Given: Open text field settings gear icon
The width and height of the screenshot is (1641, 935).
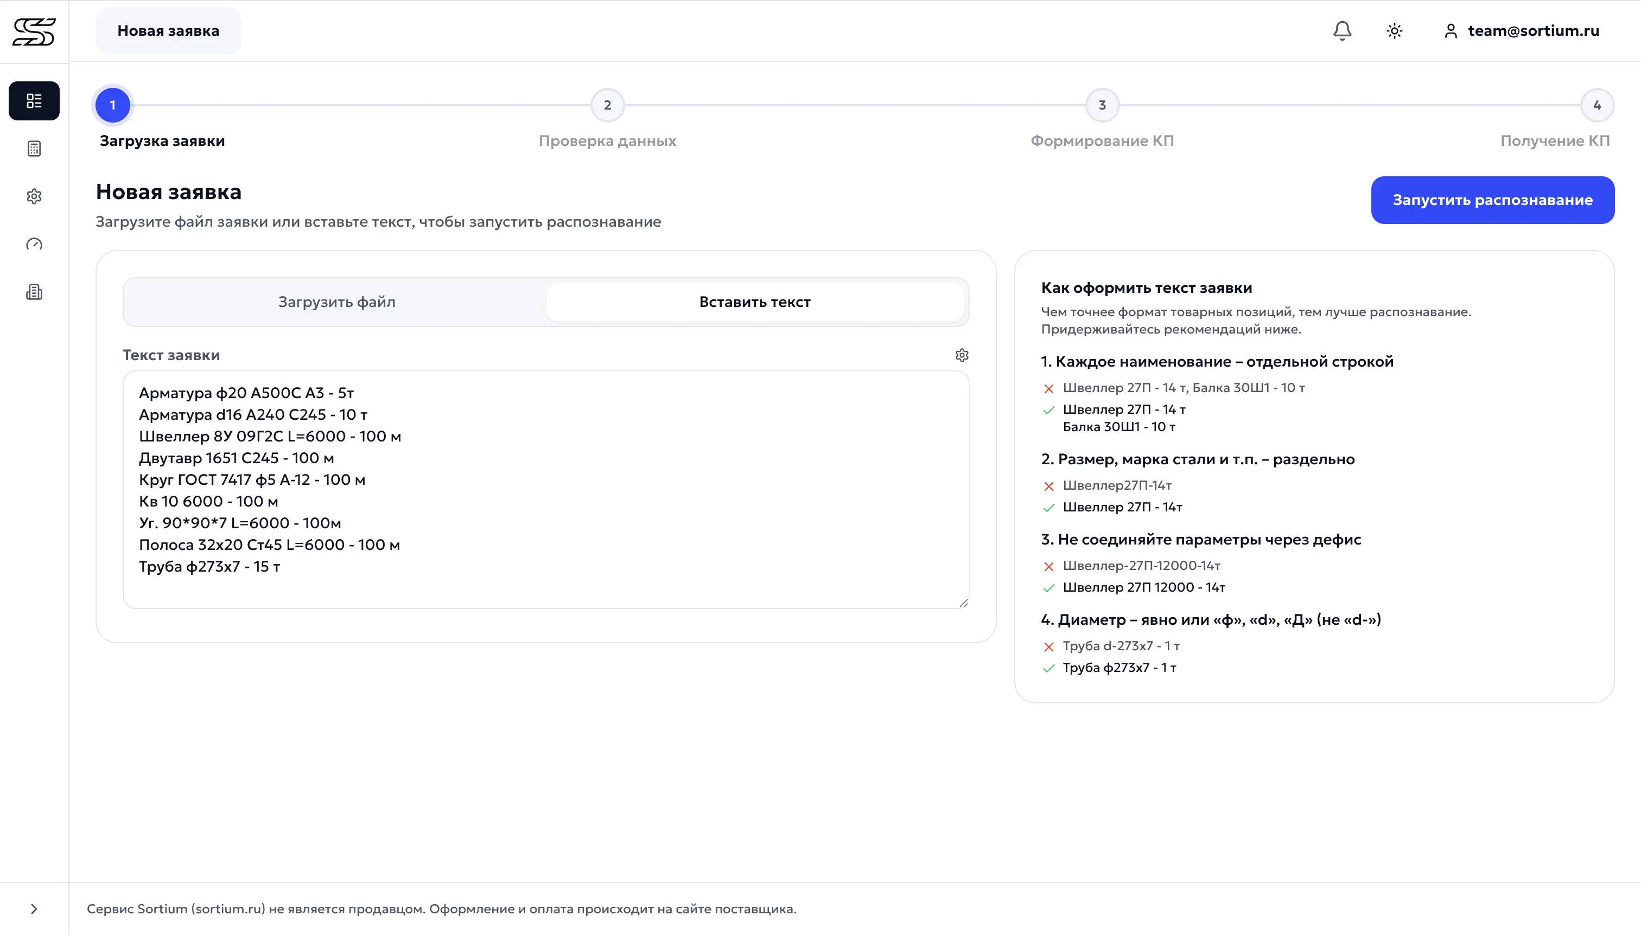Looking at the screenshot, I should [x=962, y=355].
